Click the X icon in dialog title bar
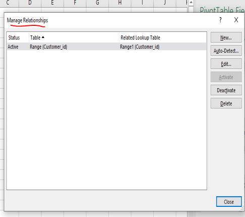245x217 pixels. click(x=236, y=20)
